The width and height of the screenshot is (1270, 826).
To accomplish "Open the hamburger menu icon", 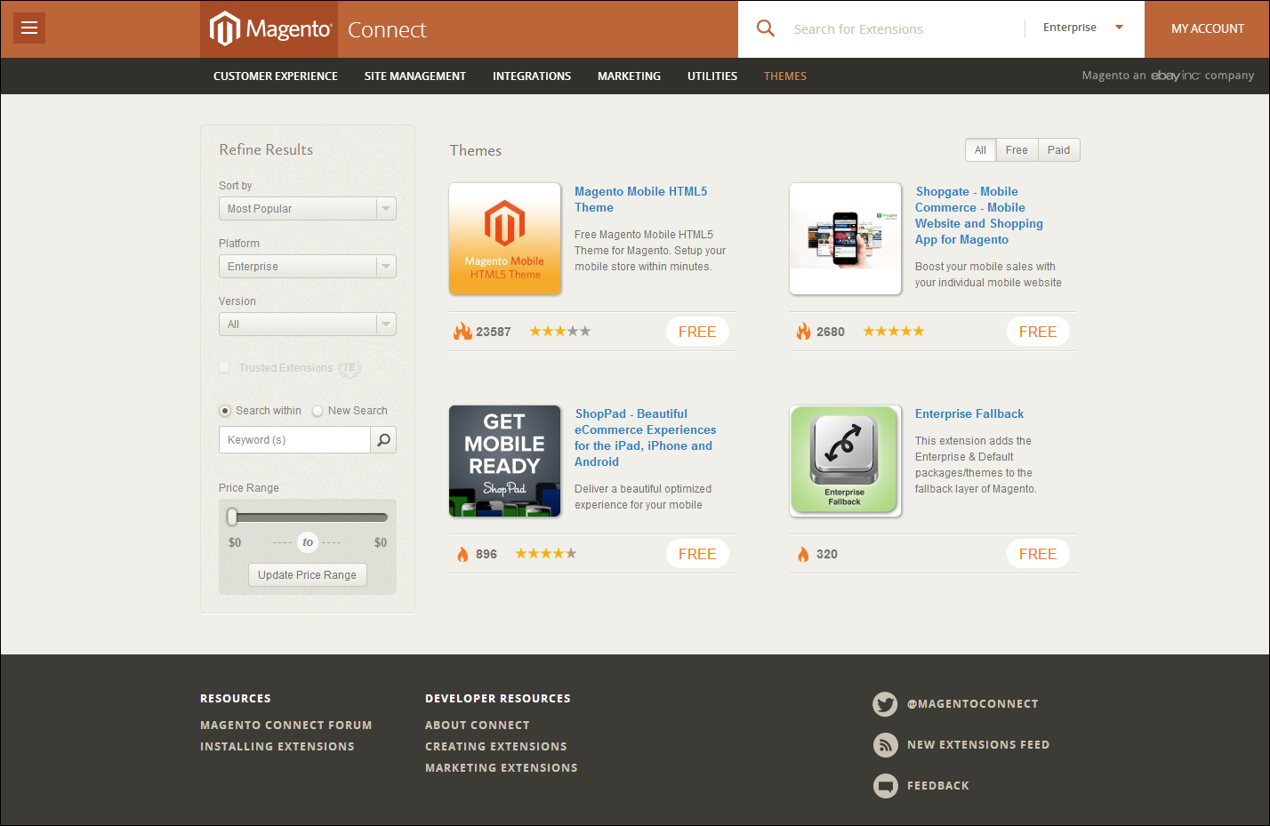I will pyautogui.click(x=29, y=28).
